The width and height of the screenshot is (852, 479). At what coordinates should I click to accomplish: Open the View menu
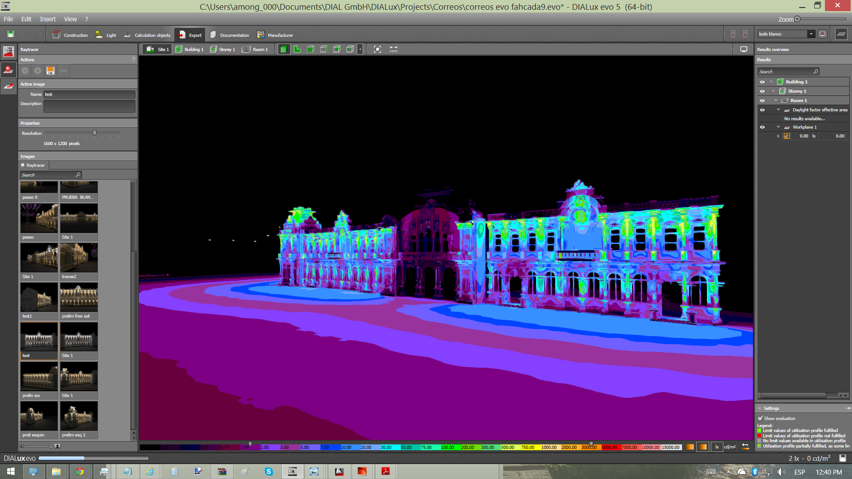70,19
